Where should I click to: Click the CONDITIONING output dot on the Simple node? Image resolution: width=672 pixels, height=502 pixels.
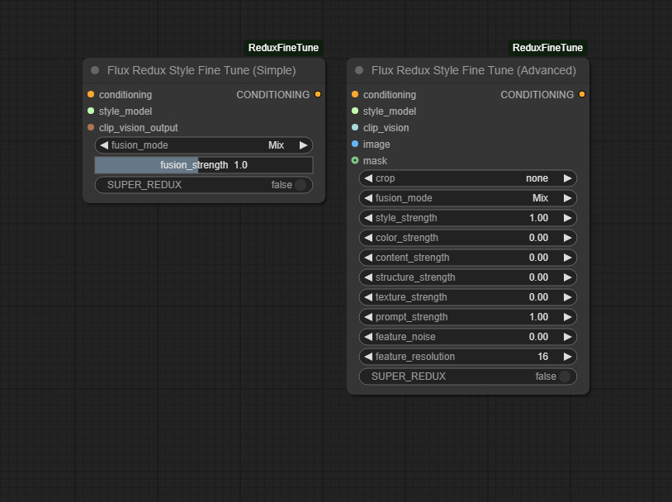[317, 95]
